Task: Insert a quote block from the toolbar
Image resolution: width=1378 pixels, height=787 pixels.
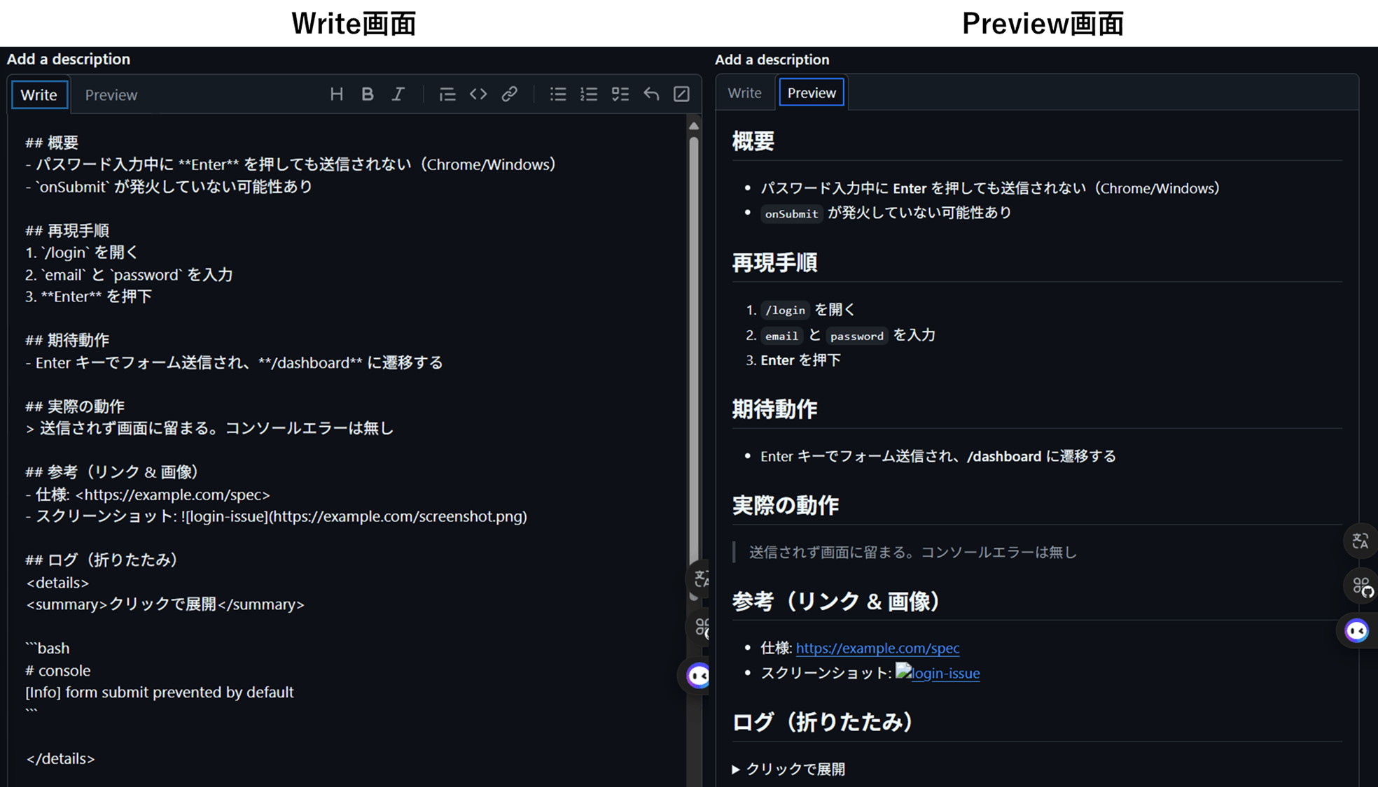Action: pos(447,94)
